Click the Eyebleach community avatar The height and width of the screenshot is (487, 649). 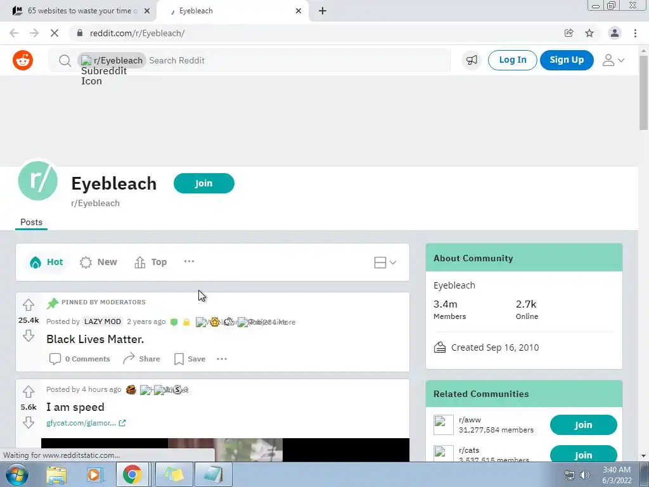click(x=38, y=181)
